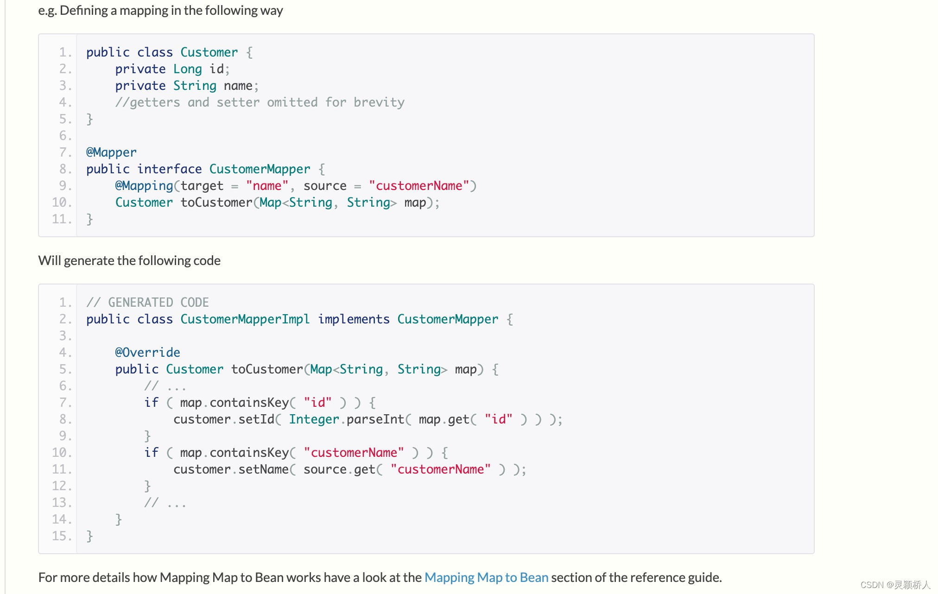Click the 'e.g. Defining a mapping' heading text
Image resolution: width=938 pixels, height=594 pixels.
pyautogui.click(x=160, y=10)
